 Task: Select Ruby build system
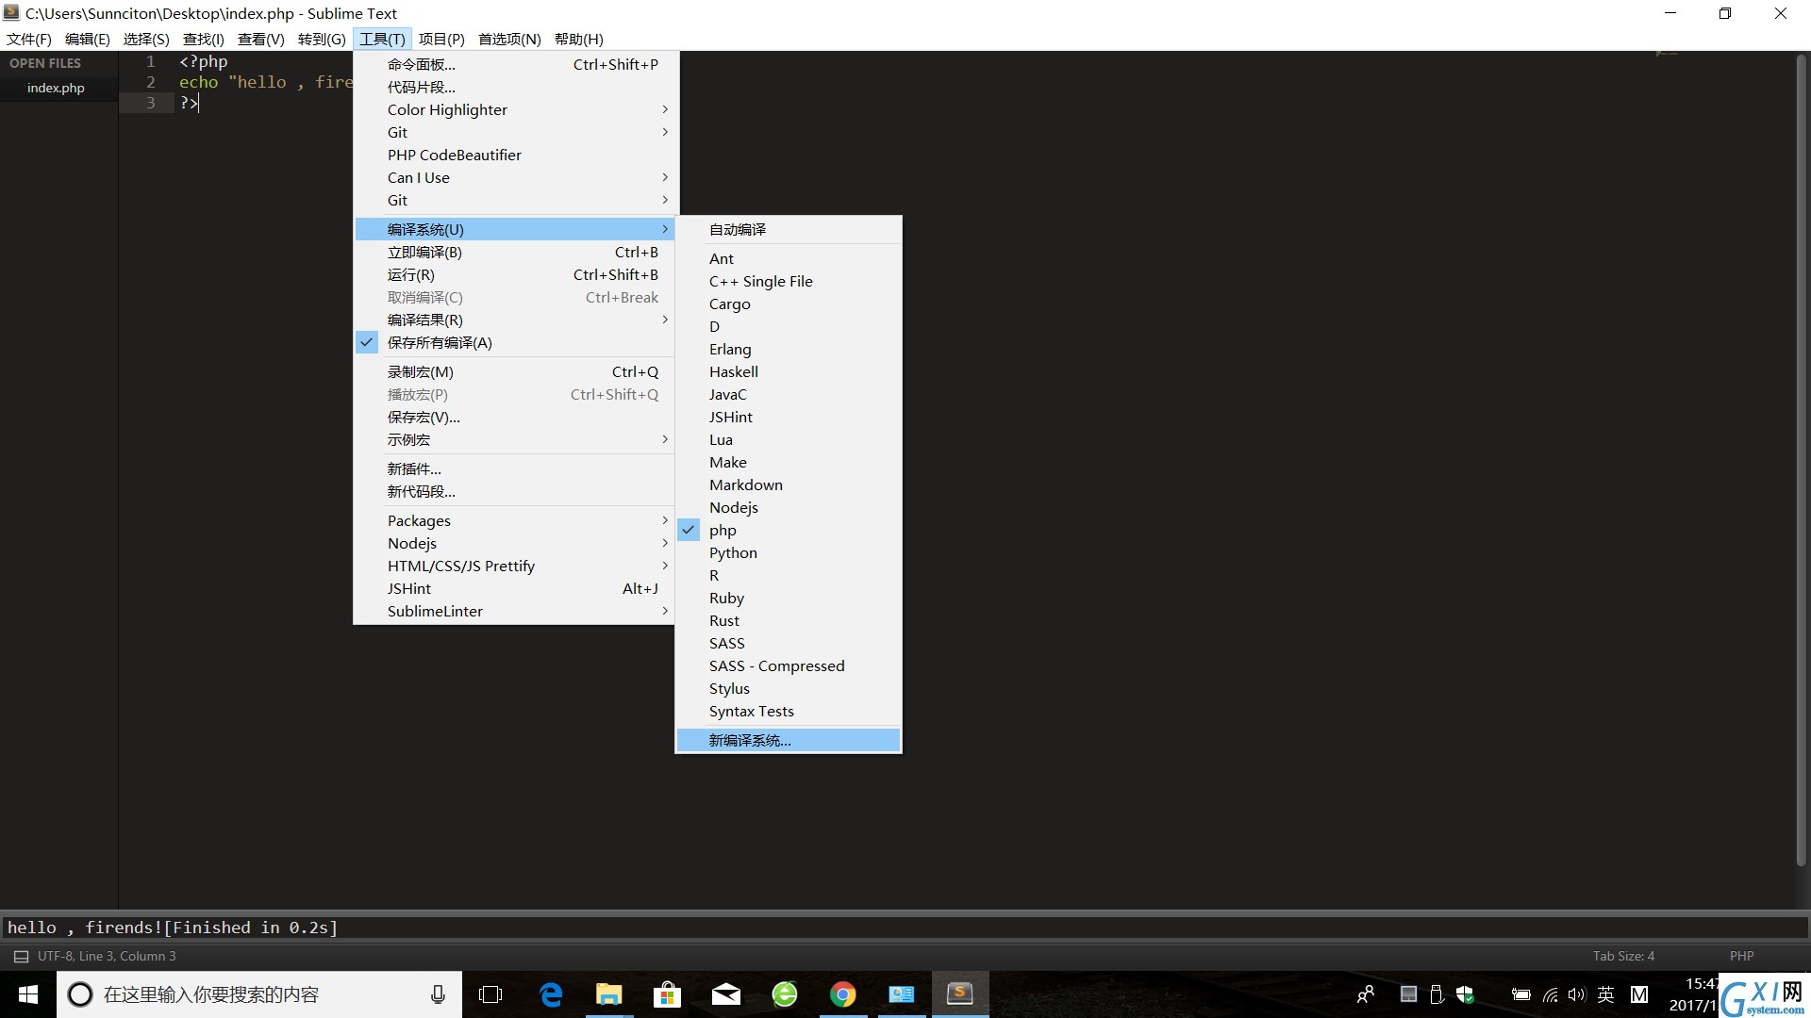(x=789, y=598)
